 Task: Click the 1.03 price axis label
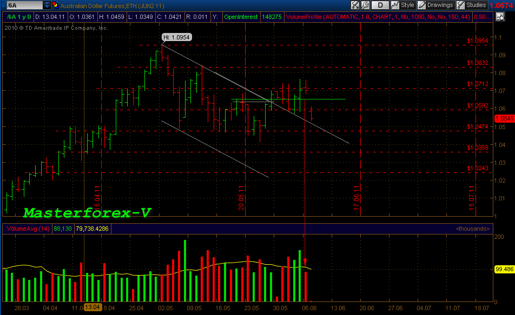pyautogui.click(x=500, y=163)
